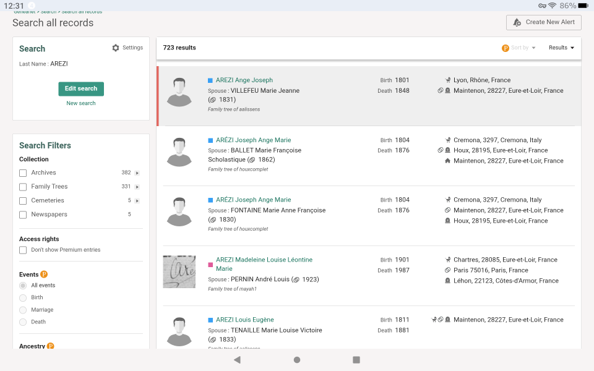Enable the Family Trees filter checkbox
This screenshot has width=594, height=371.
click(23, 187)
